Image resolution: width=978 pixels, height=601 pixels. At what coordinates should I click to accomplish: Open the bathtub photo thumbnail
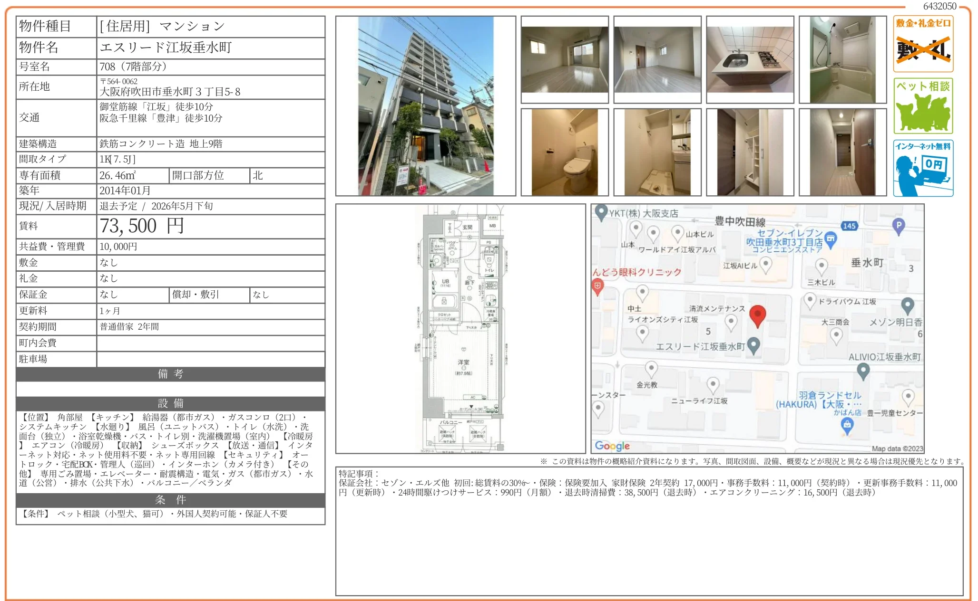pyautogui.click(x=843, y=59)
